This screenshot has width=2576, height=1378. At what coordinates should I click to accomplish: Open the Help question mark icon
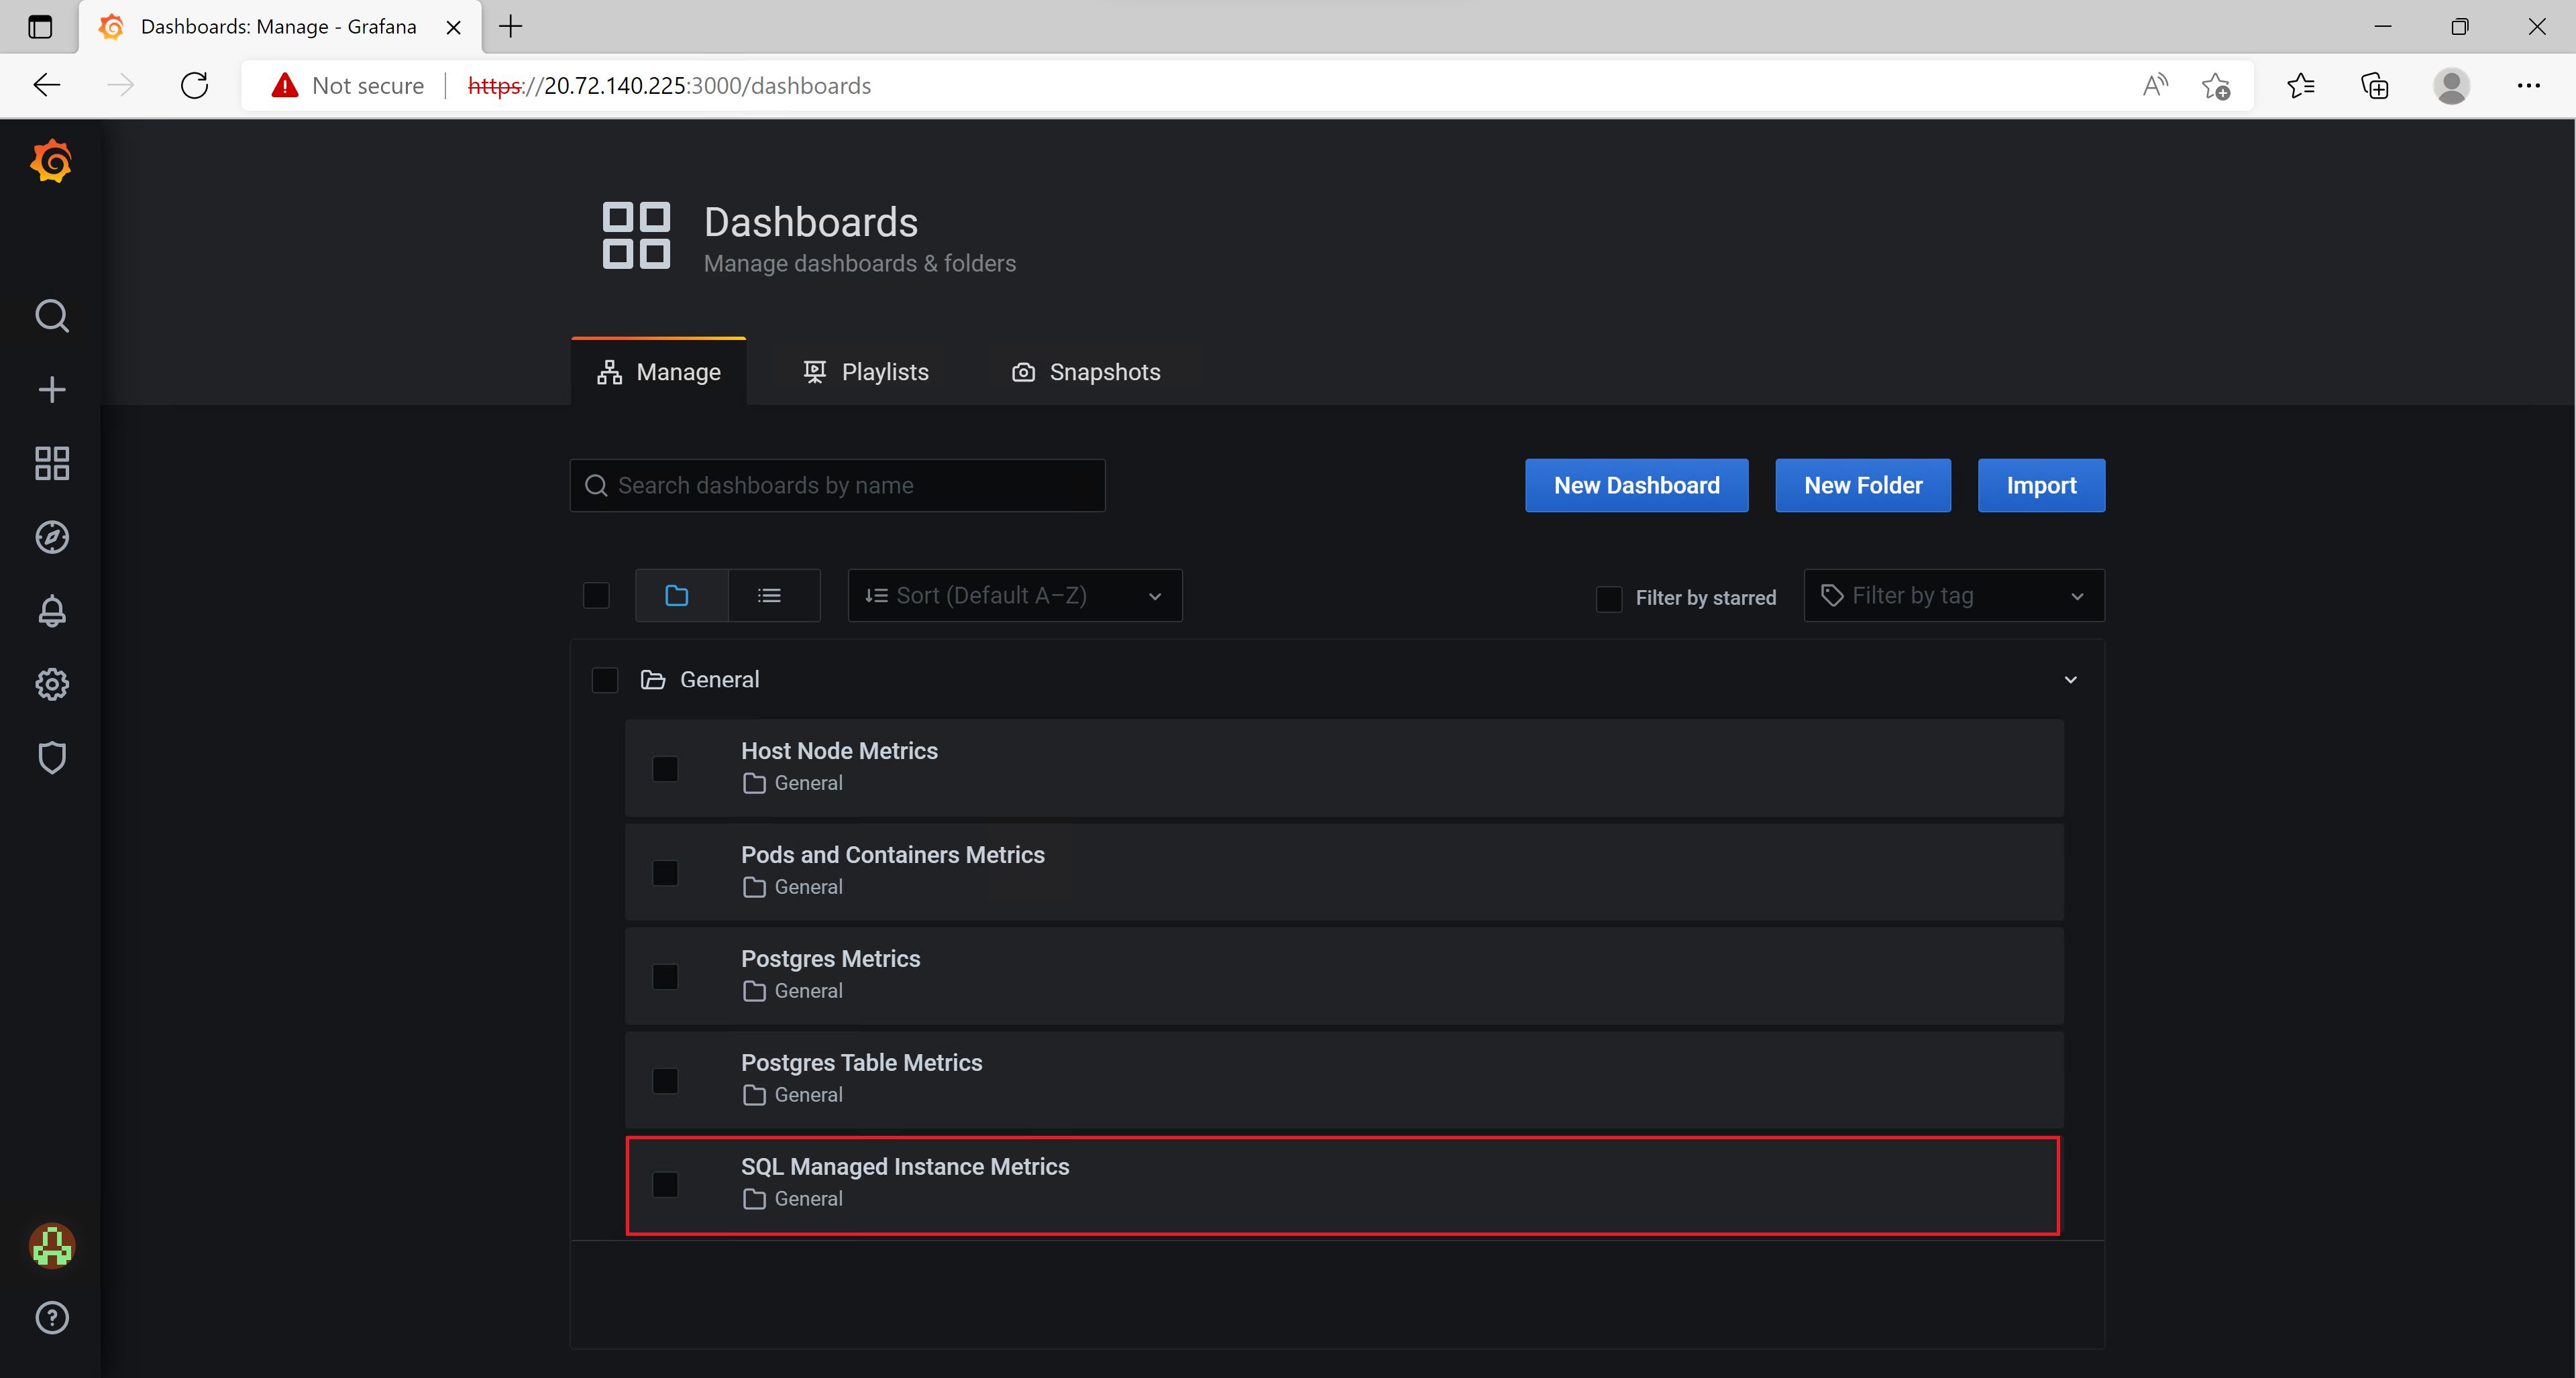tap(52, 1318)
